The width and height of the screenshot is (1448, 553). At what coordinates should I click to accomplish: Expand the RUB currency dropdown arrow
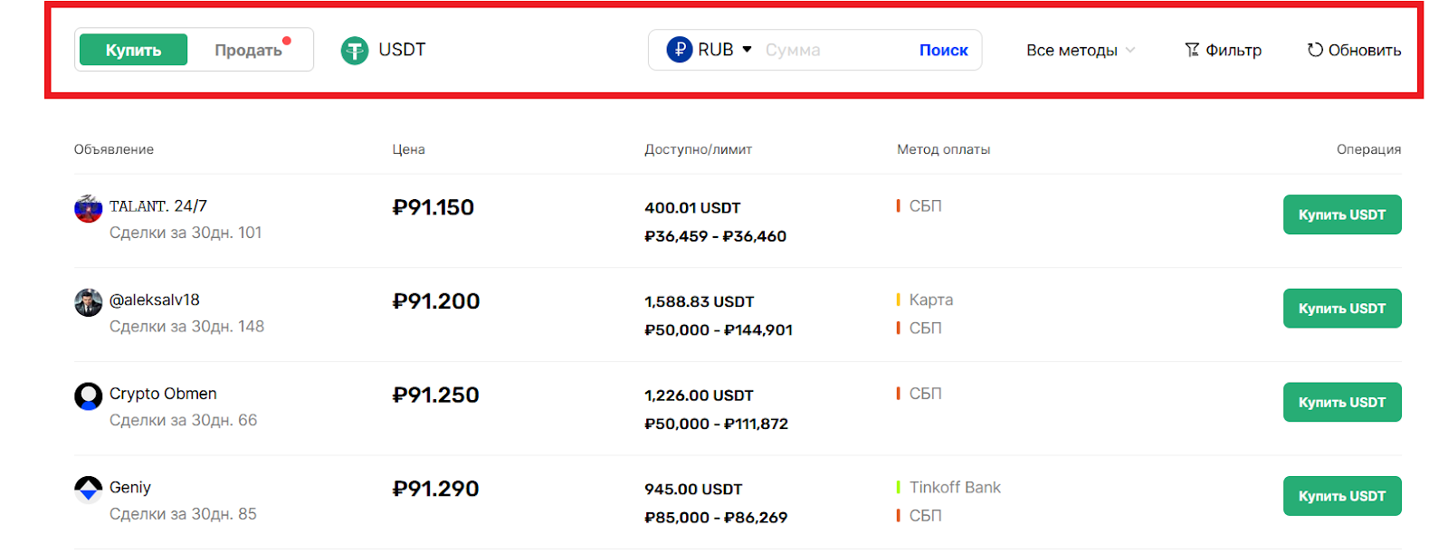[x=747, y=49]
